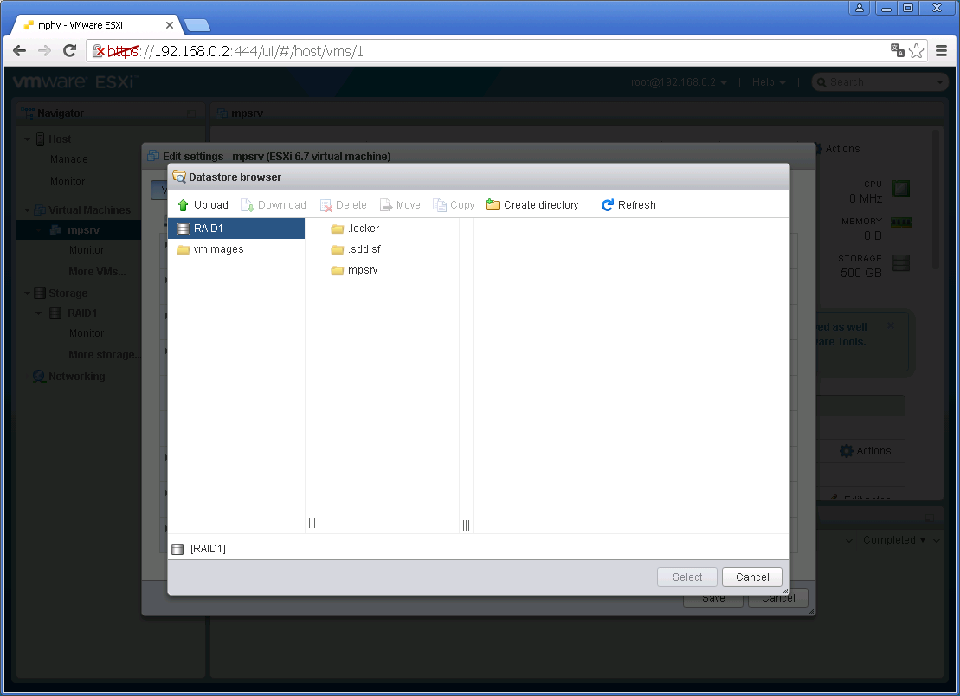960x696 pixels.
Task: Cancel the Datastore browser dialog
Action: click(752, 577)
